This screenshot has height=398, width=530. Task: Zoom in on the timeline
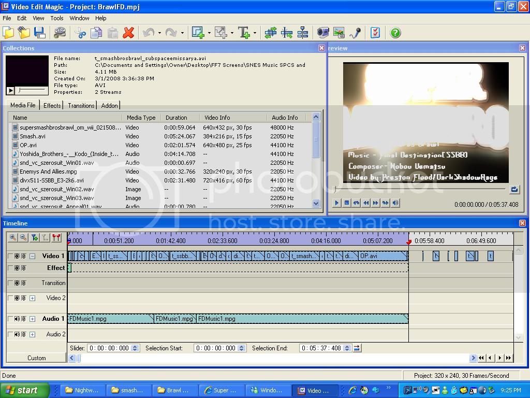(x=13, y=237)
